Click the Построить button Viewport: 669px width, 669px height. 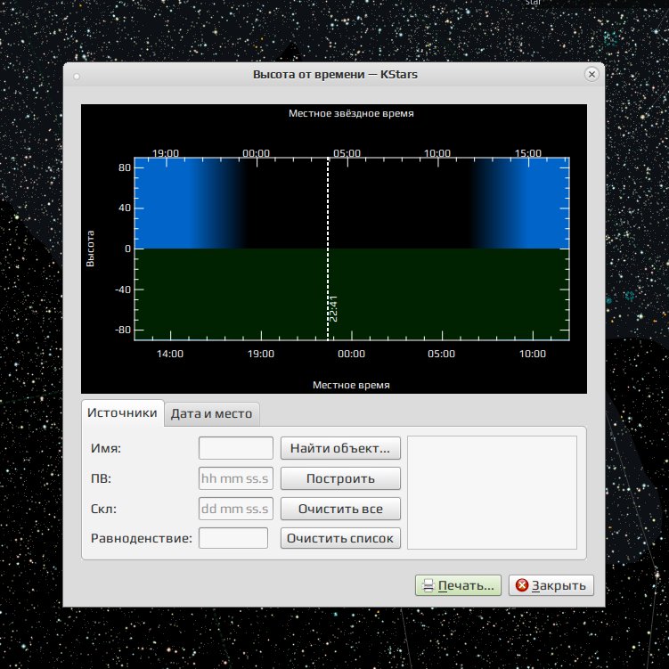340,478
